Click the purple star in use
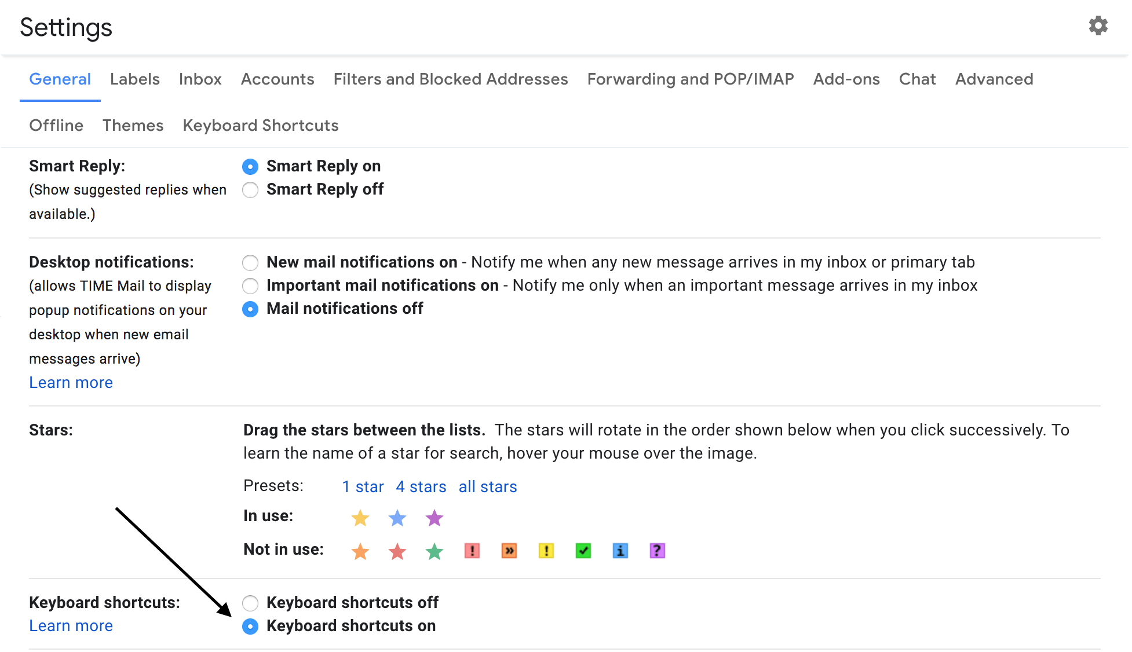1132x652 pixels. (434, 518)
